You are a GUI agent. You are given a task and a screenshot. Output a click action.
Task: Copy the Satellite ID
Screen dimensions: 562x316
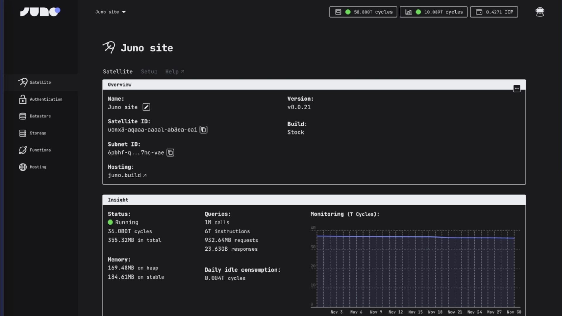[203, 130]
